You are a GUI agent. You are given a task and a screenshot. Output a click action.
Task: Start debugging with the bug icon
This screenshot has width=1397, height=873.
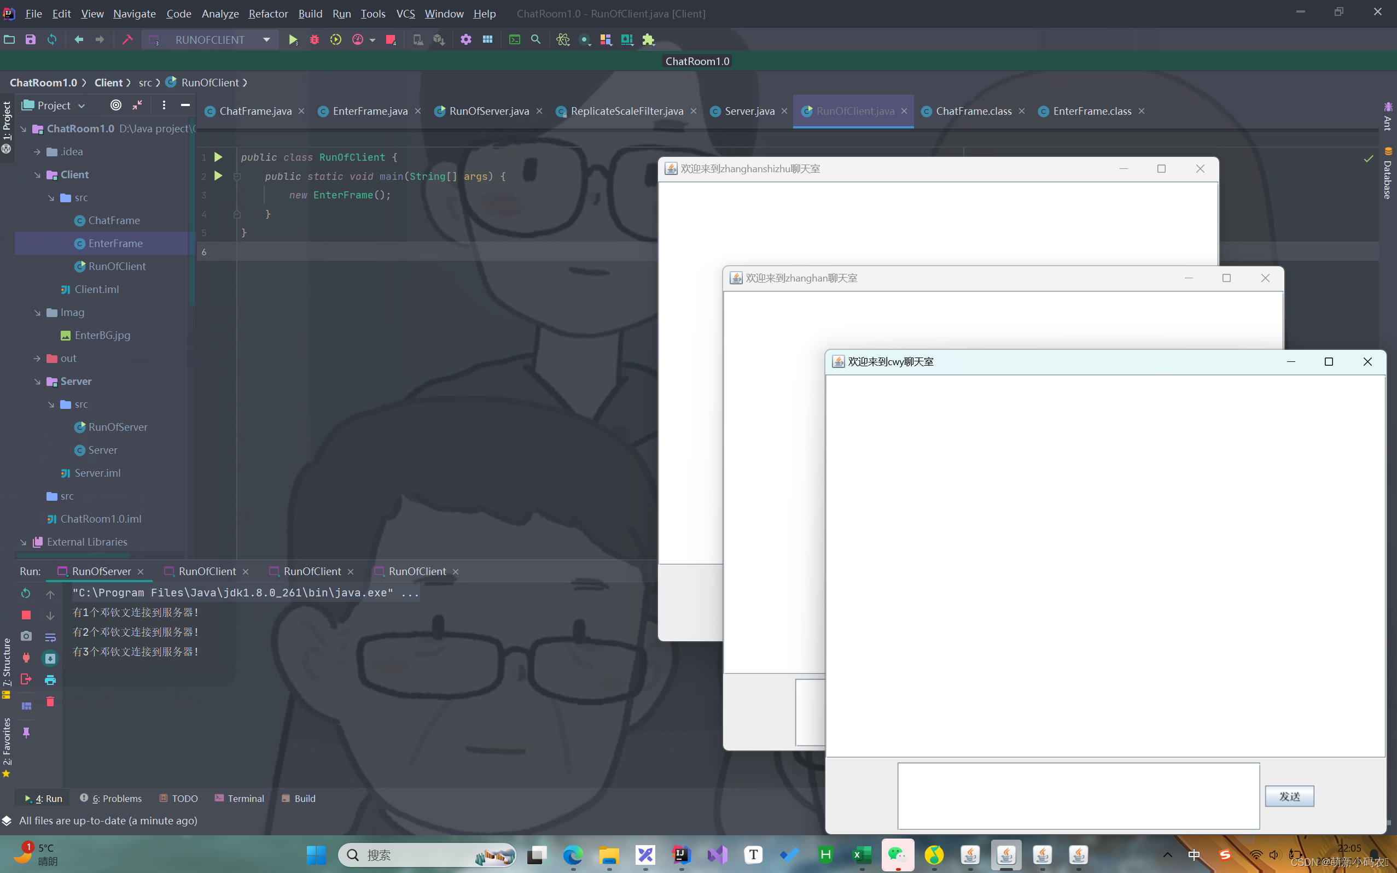(x=315, y=40)
